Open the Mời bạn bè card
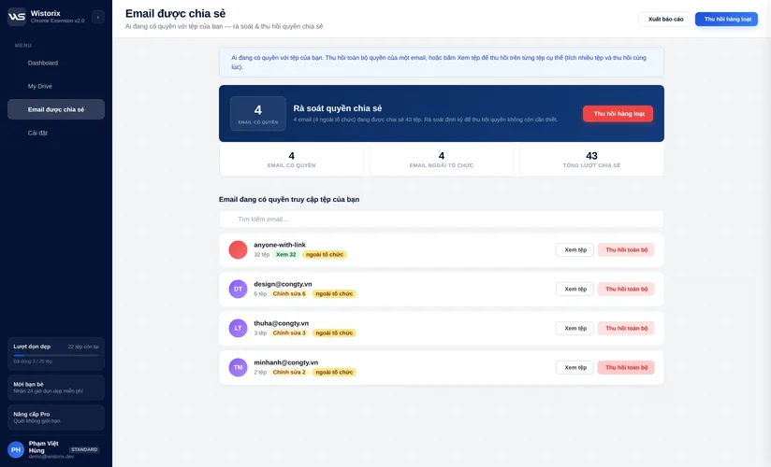This screenshot has height=467, width=771. click(x=56, y=388)
